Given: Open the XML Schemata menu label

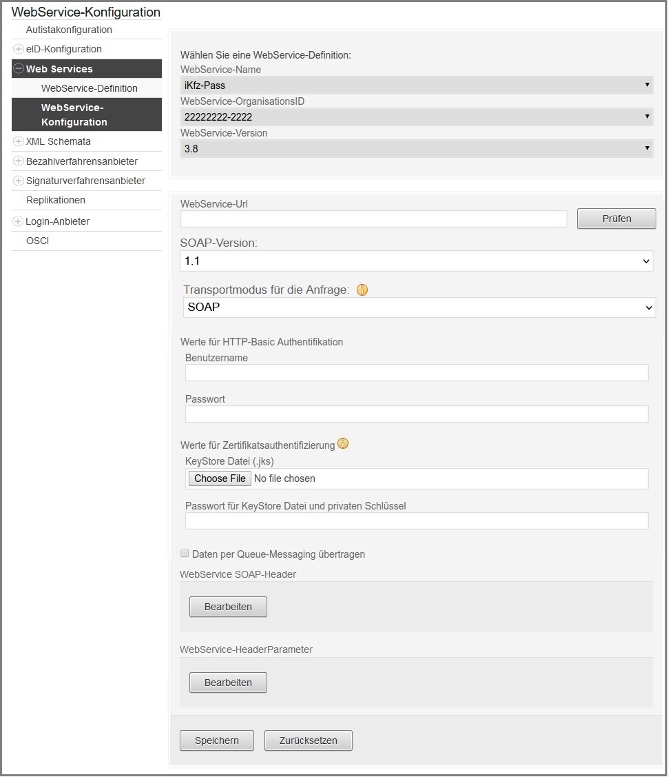Looking at the screenshot, I should pyautogui.click(x=59, y=142).
